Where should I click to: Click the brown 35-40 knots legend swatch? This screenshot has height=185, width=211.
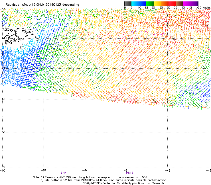pyautogui.click(x=180, y=3)
